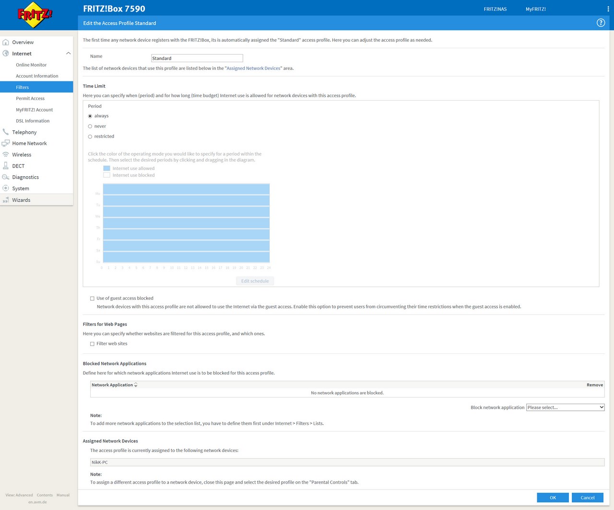
Task: Open FRITZ!NAS link in header
Action: coord(495,9)
